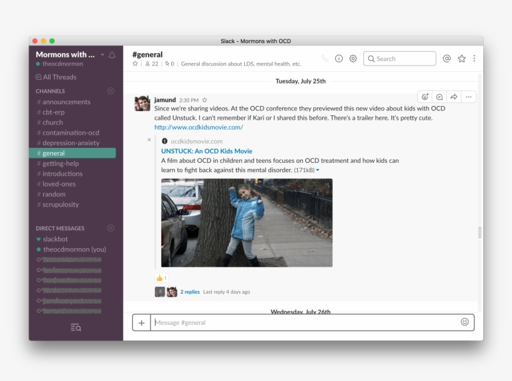Open All Threads view
512x381 pixels.
click(x=56, y=77)
